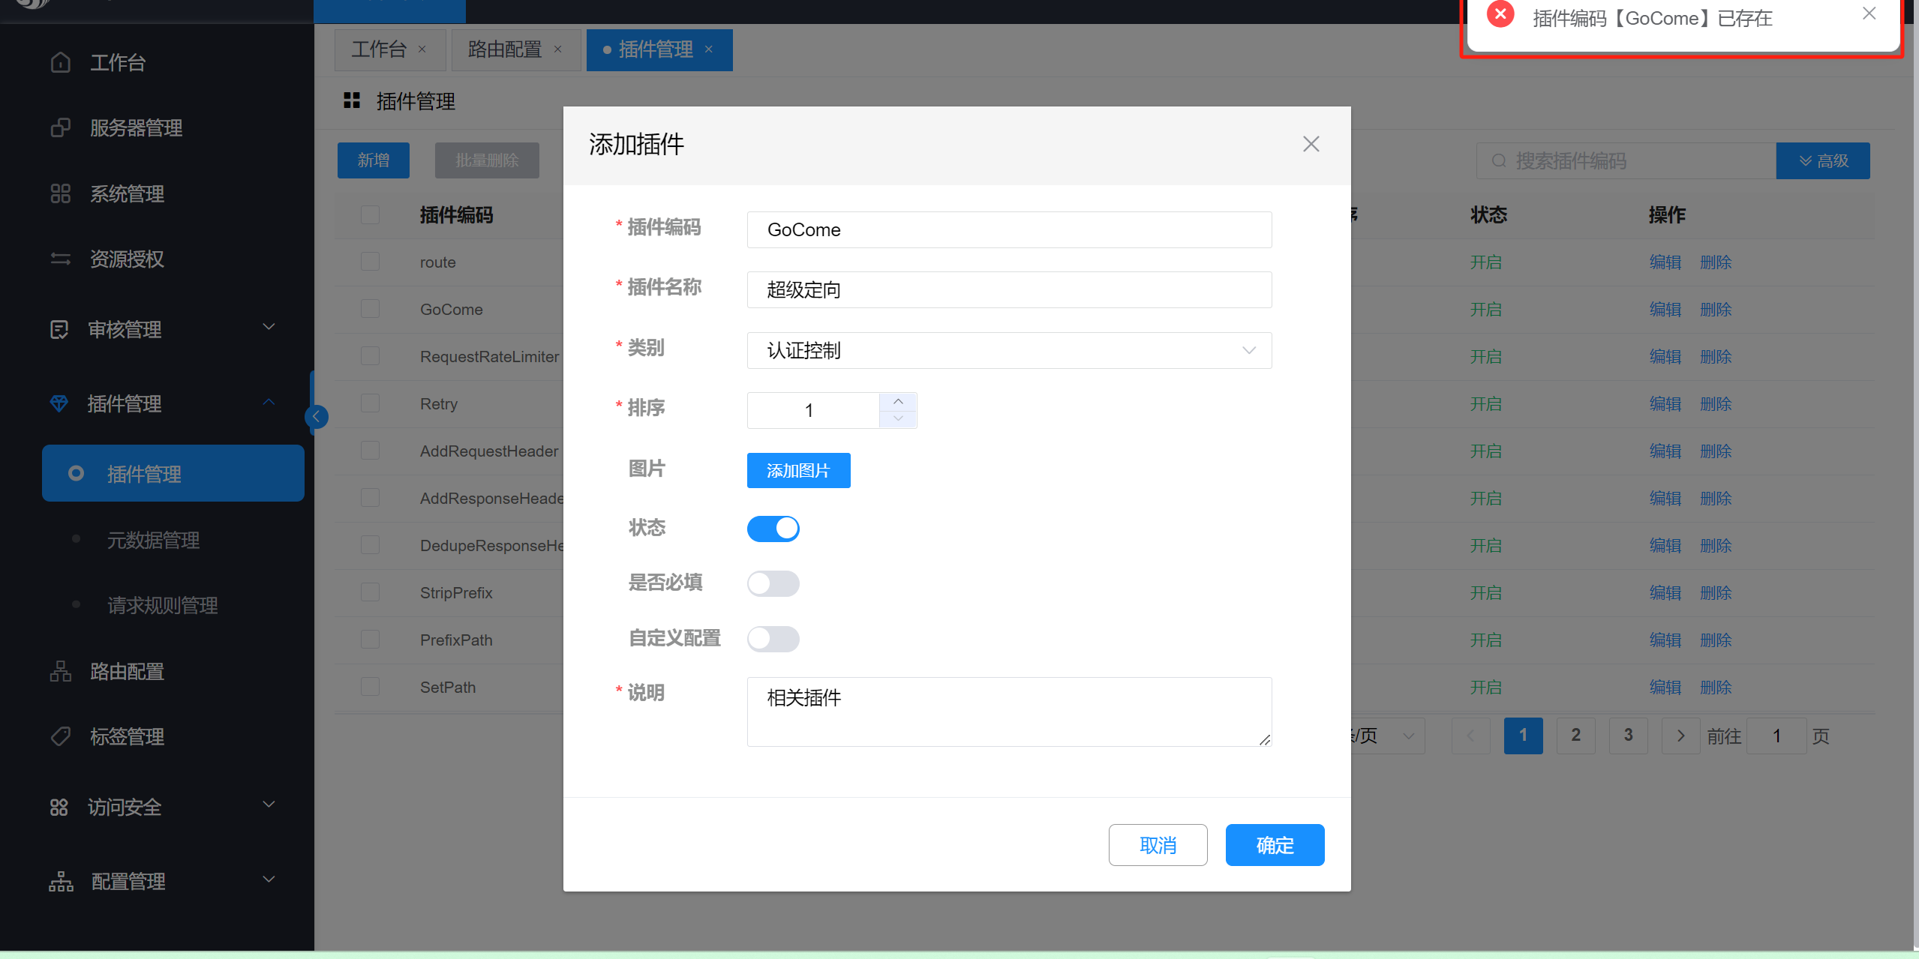Open the 类别 dropdown

point(1009,350)
